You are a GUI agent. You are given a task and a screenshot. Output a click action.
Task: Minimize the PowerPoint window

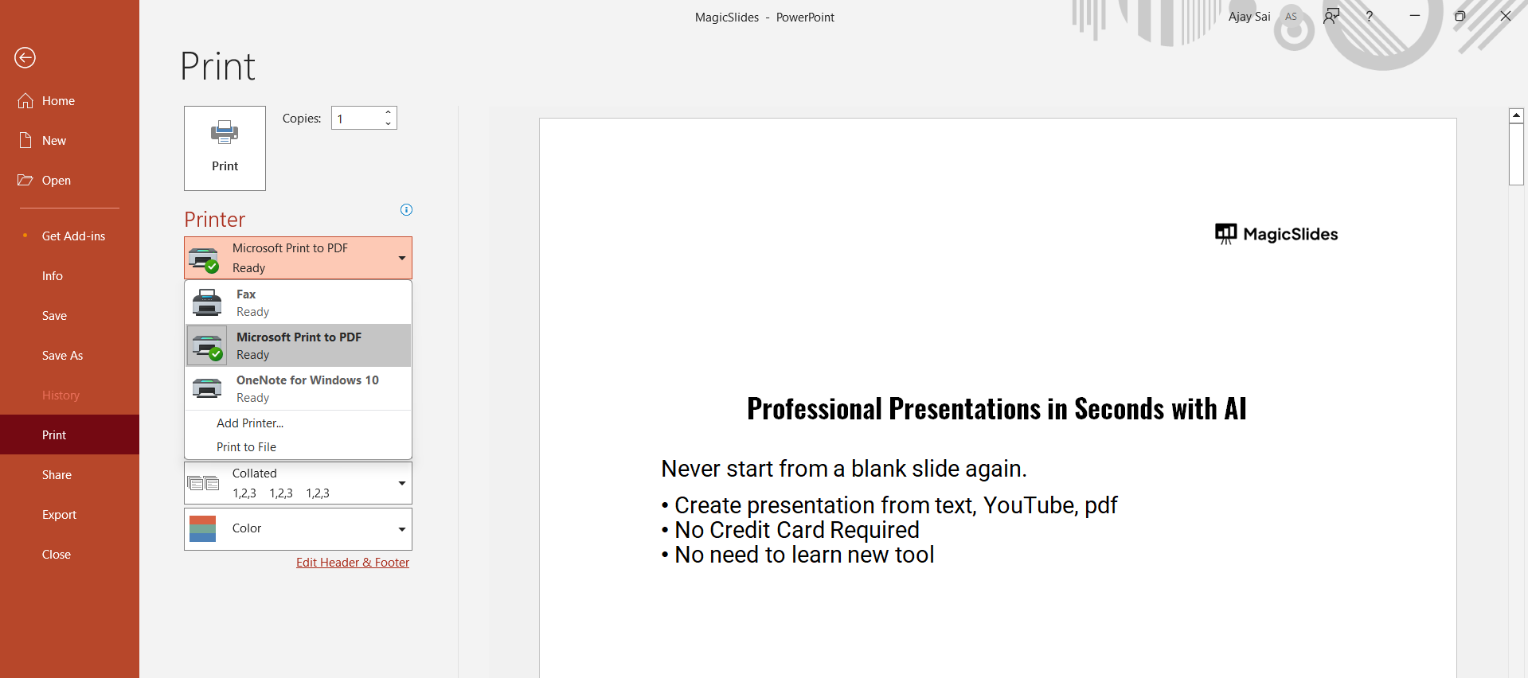[1415, 16]
